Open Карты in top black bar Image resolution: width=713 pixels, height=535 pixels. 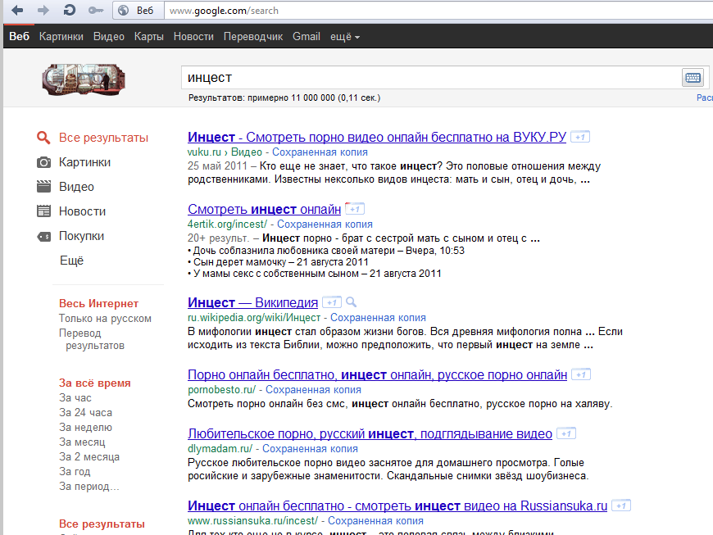click(x=148, y=36)
